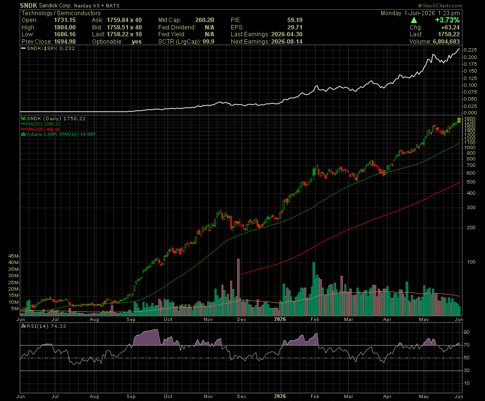Click the P/E value 59.19

[295, 20]
